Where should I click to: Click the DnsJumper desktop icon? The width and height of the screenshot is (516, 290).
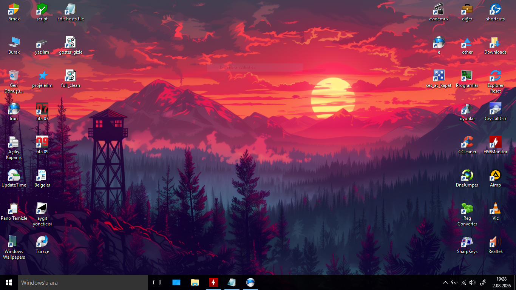467,178
